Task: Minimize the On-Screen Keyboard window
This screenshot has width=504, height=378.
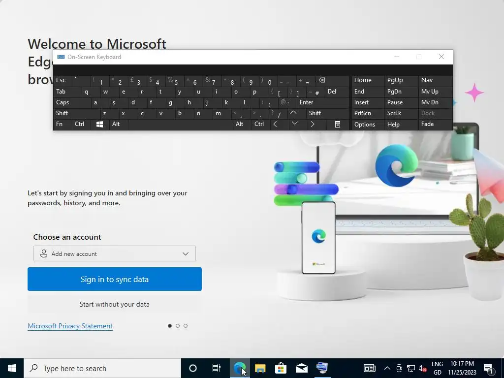Action: tap(397, 57)
